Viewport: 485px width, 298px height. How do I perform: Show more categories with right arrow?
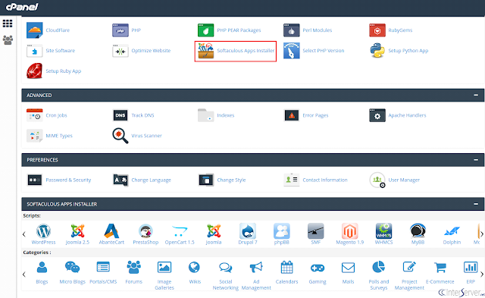(482, 274)
